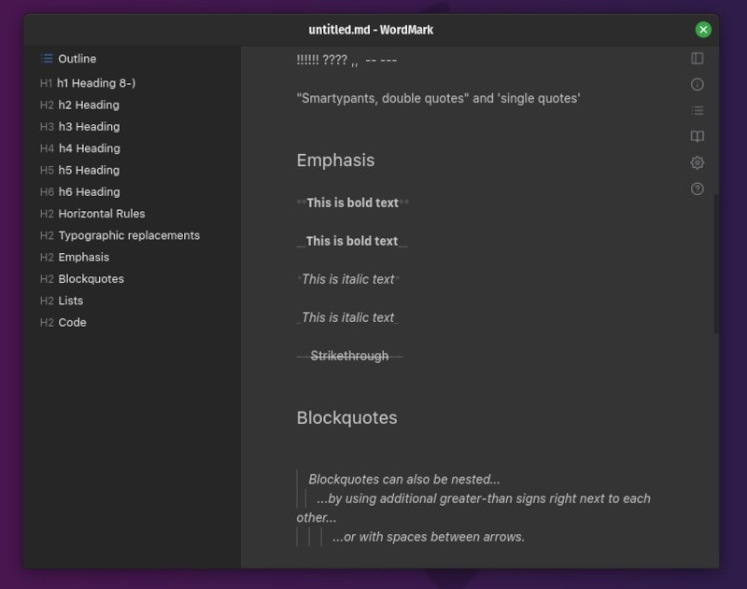The width and height of the screenshot is (747, 589).
Task: Close the WordMark window
Action: [703, 30]
